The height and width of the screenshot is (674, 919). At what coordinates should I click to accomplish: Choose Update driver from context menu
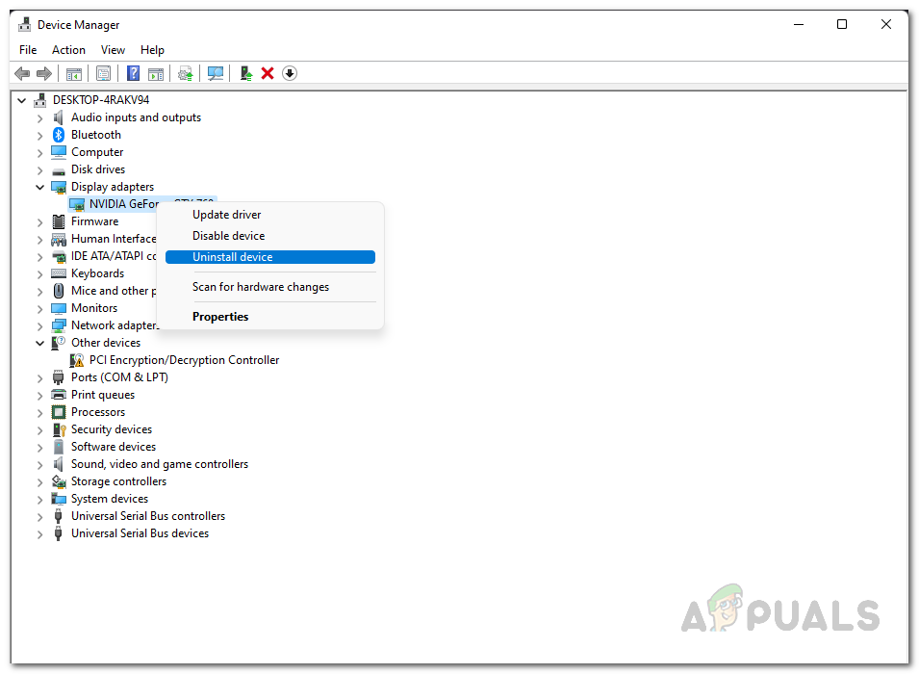[270, 215]
